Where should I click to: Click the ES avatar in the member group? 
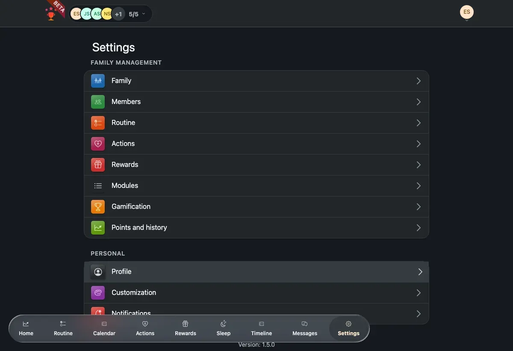(x=76, y=14)
